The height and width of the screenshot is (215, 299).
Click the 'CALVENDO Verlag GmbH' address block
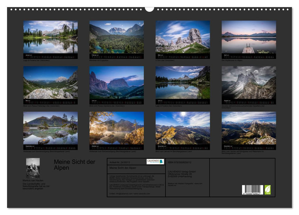[x=182, y=174]
